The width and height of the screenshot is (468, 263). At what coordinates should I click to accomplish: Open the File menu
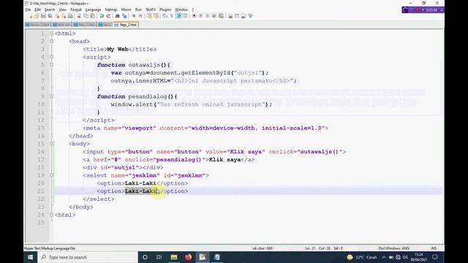point(28,9)
